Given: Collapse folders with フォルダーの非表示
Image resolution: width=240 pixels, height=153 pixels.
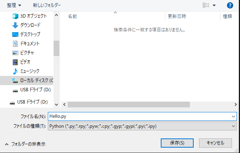Looking at the screenshot, I should [25, 144].
